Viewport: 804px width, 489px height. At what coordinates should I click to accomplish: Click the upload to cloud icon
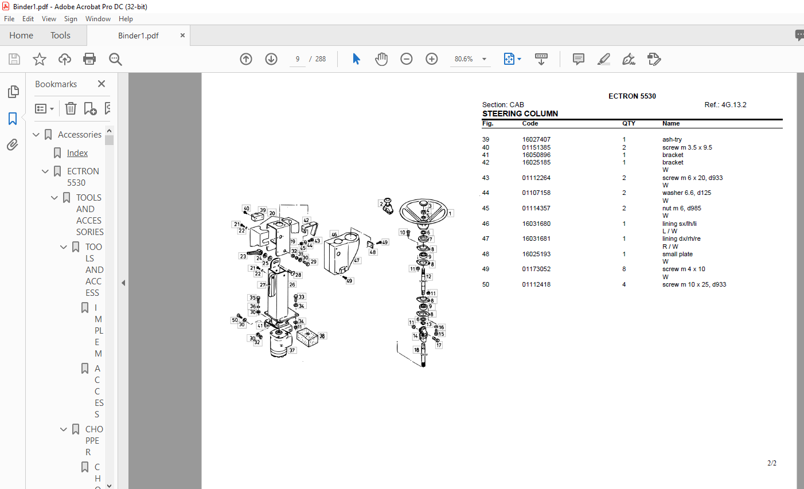coord(65,59)
